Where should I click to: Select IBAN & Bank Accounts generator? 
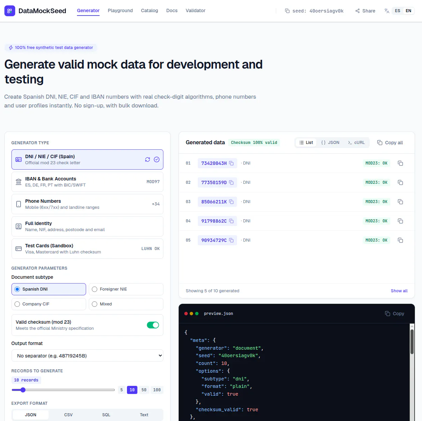coord(87,182)
